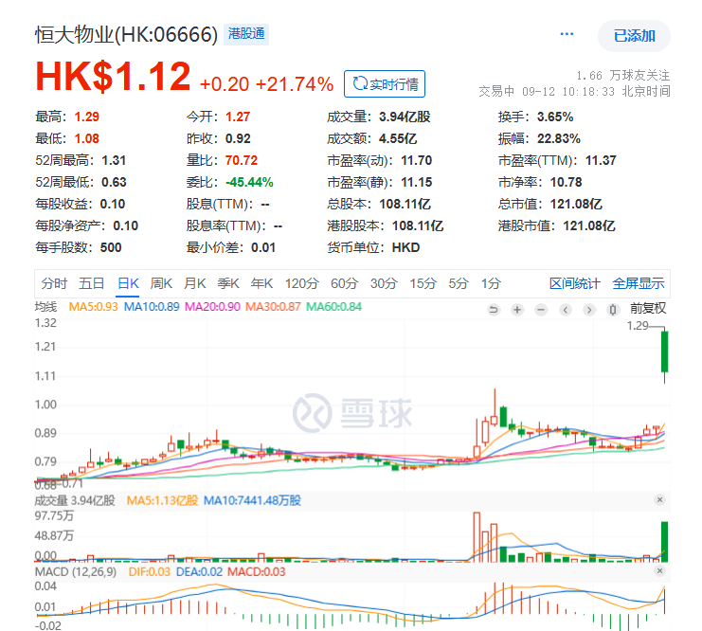Switch to the 15分 chart tab

coord(423,283)
